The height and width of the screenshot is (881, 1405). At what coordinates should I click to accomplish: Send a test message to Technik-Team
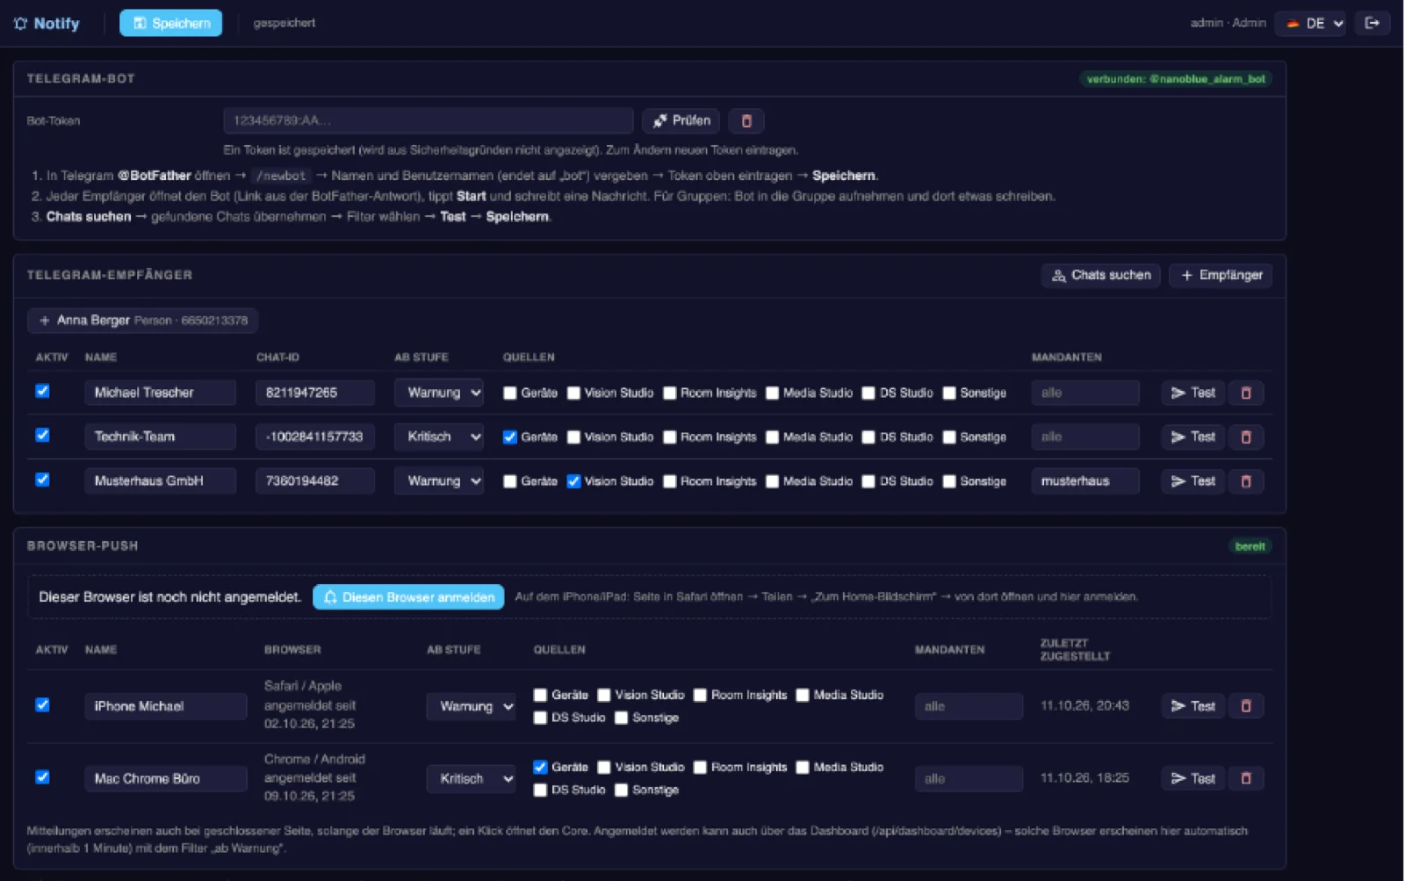click(x=1192, y=437)
